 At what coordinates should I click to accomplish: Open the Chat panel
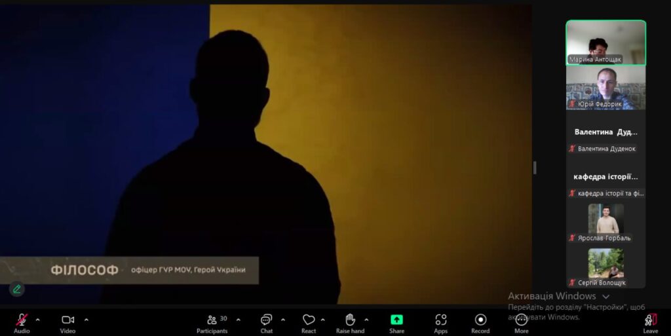tap(266, 320)
